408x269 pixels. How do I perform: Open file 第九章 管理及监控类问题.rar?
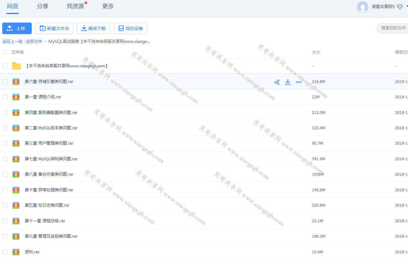[x=51, y=236]
